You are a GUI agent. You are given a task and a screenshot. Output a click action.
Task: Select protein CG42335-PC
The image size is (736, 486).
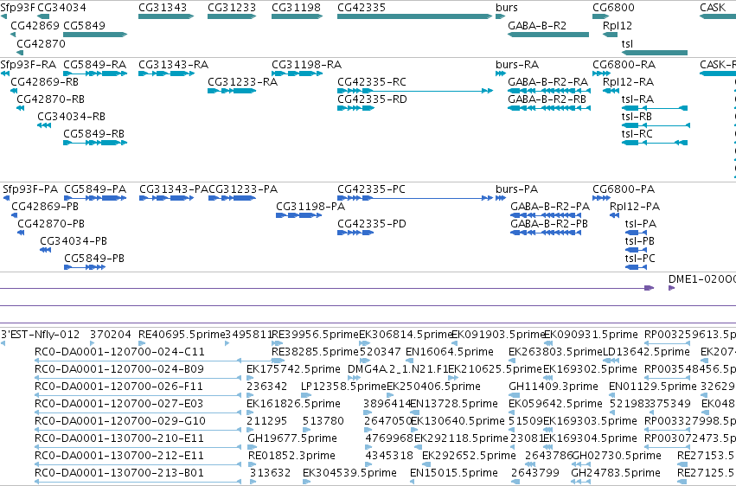point(415,198)
